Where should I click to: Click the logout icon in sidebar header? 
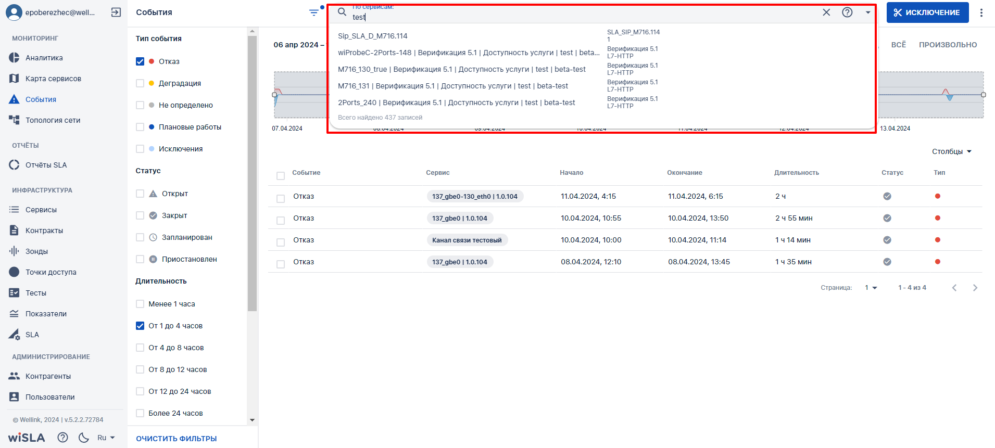[116, 12]
